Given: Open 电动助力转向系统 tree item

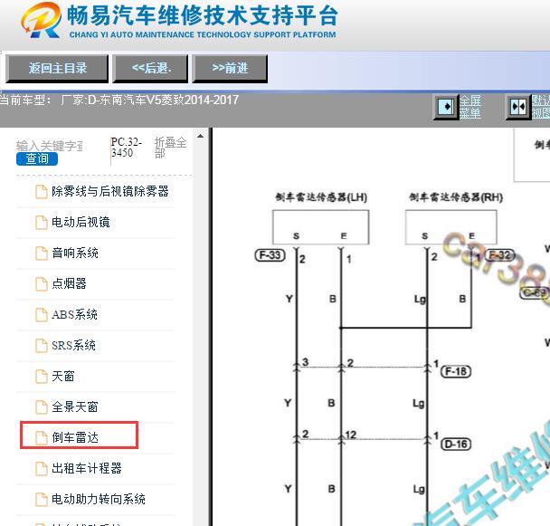Looking at the screenshot, I should pos(99,500).
